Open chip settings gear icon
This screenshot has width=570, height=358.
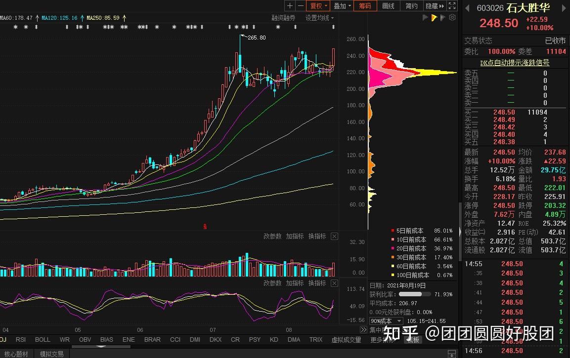pos(452,17)
